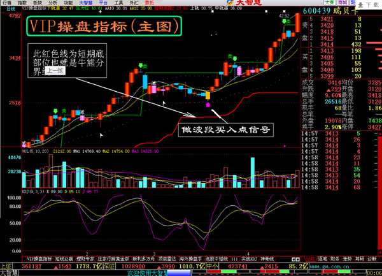Viewport: 382px width, 276px height.
Task: Open the 板块 menu
Action: [38, 3]
